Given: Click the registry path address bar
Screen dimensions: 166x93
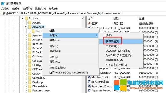Looking at the screenshot, I should click(83, 13).
